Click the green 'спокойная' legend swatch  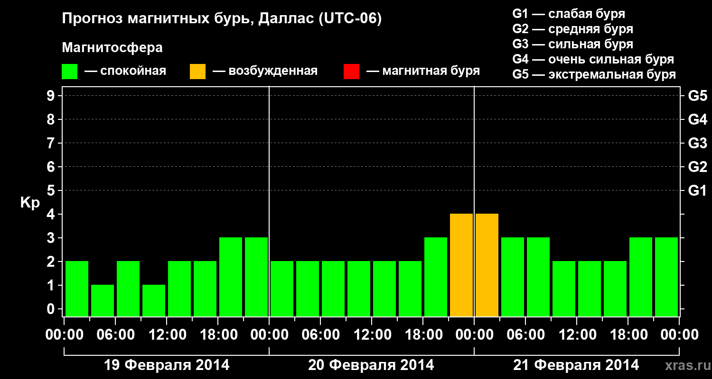69,72
